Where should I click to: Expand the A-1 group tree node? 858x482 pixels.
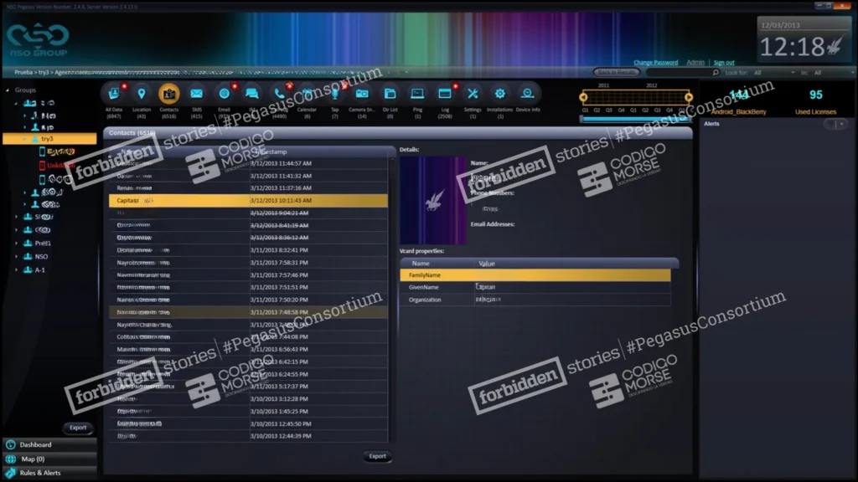coord(17,270)
